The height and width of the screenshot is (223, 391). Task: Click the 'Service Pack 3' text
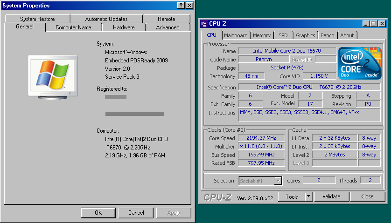click(122, 77)
